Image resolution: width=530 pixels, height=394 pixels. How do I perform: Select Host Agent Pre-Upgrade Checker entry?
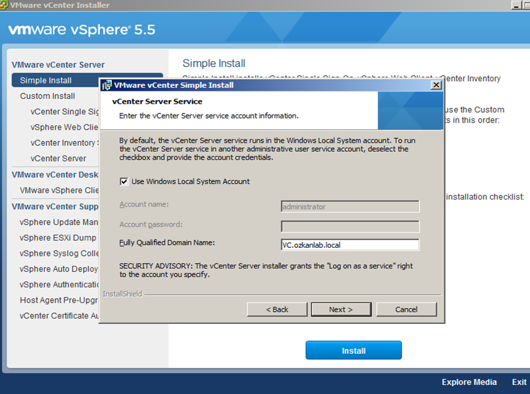(59, 300)
